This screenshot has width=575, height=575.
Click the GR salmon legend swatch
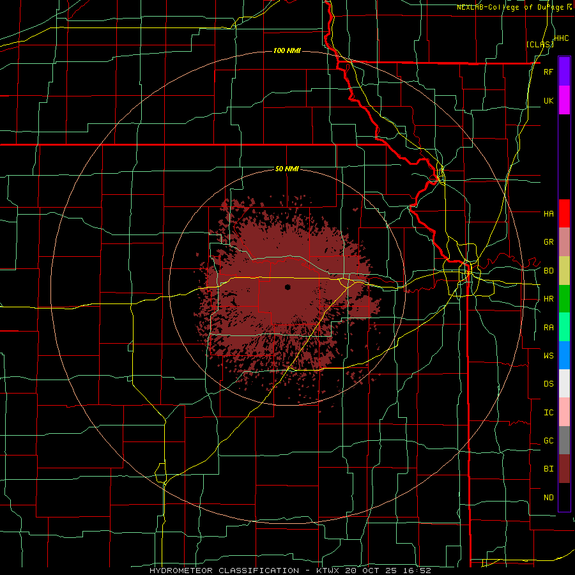coord(564,242)
